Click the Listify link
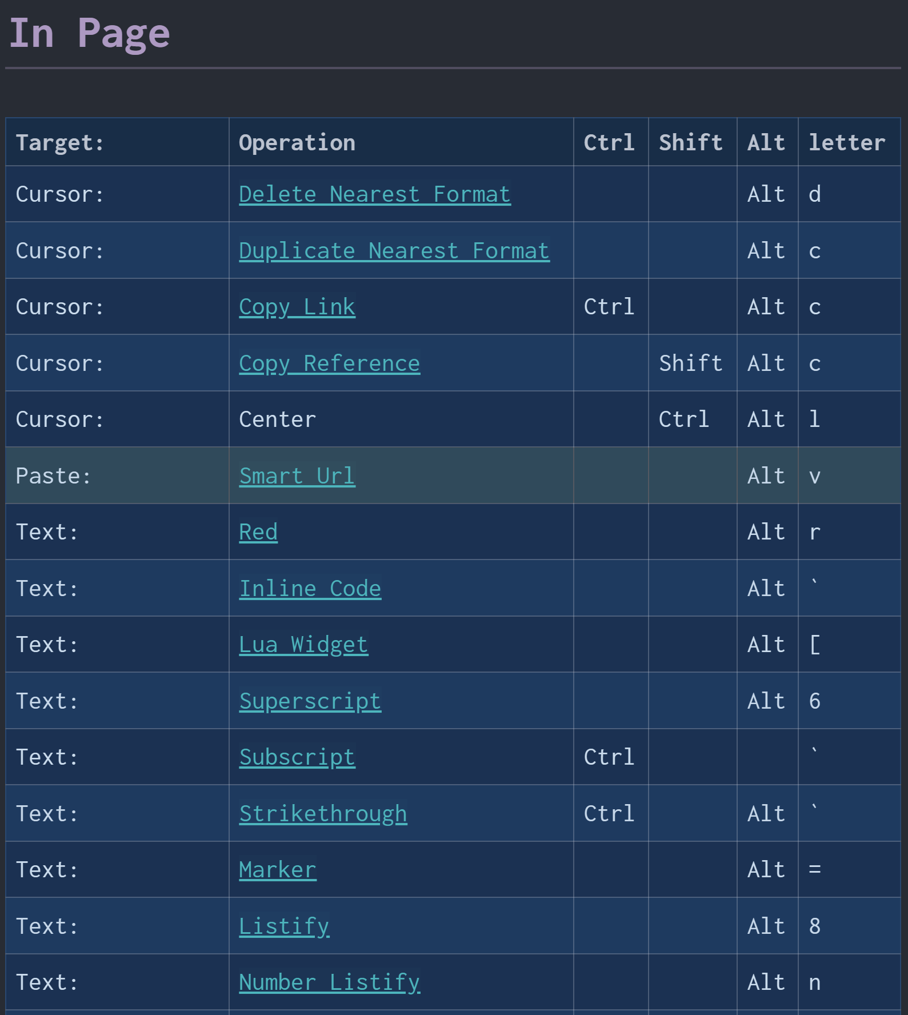This screenshot has width=908, height=1015. pos(284,926)
